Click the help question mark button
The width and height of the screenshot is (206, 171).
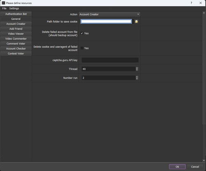click(x=191, y=3)
